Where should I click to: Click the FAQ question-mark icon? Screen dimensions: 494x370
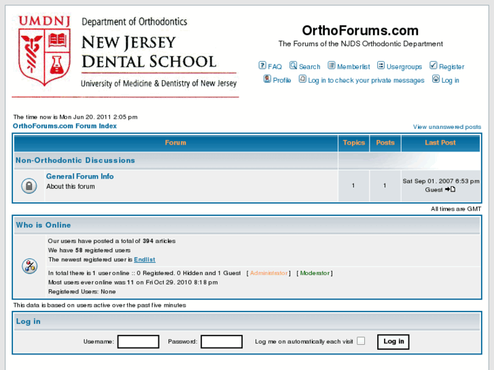[262, 65]
